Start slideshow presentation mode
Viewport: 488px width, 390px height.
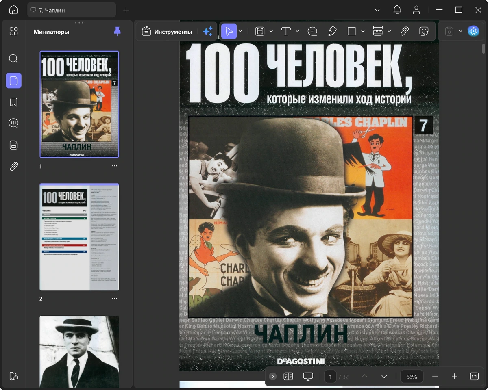pyautogui.click(x=308, y=377)
